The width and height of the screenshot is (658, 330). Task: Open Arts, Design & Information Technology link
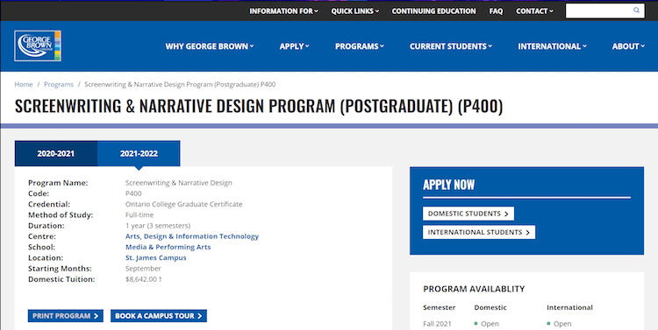(x=192, y=236)
